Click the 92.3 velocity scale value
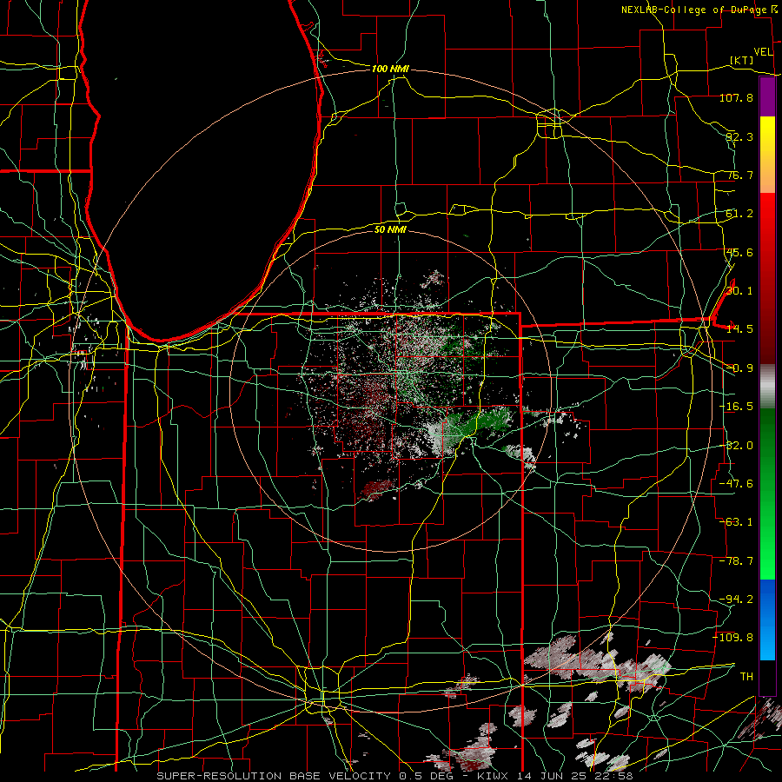 click(739, 136)
